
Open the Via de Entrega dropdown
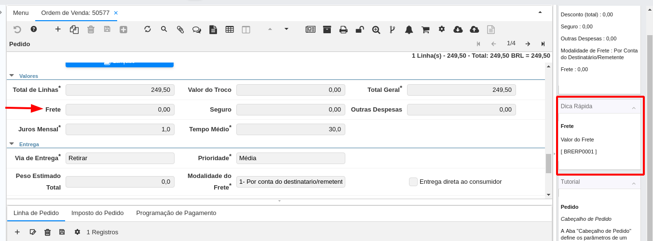(x=120, y=158)
